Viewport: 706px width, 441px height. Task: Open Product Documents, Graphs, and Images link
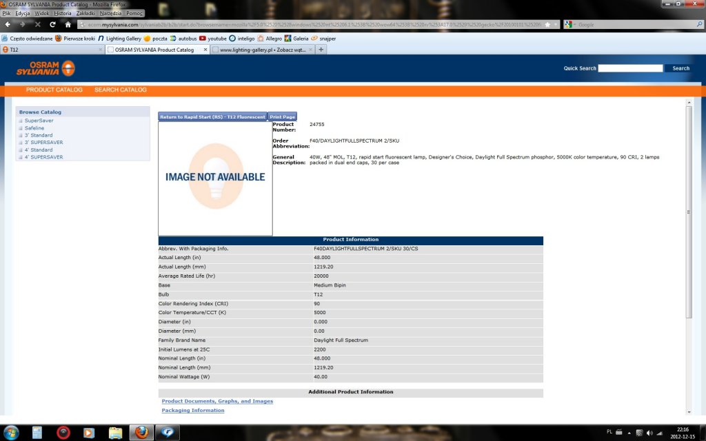click(x=217, y=402)
